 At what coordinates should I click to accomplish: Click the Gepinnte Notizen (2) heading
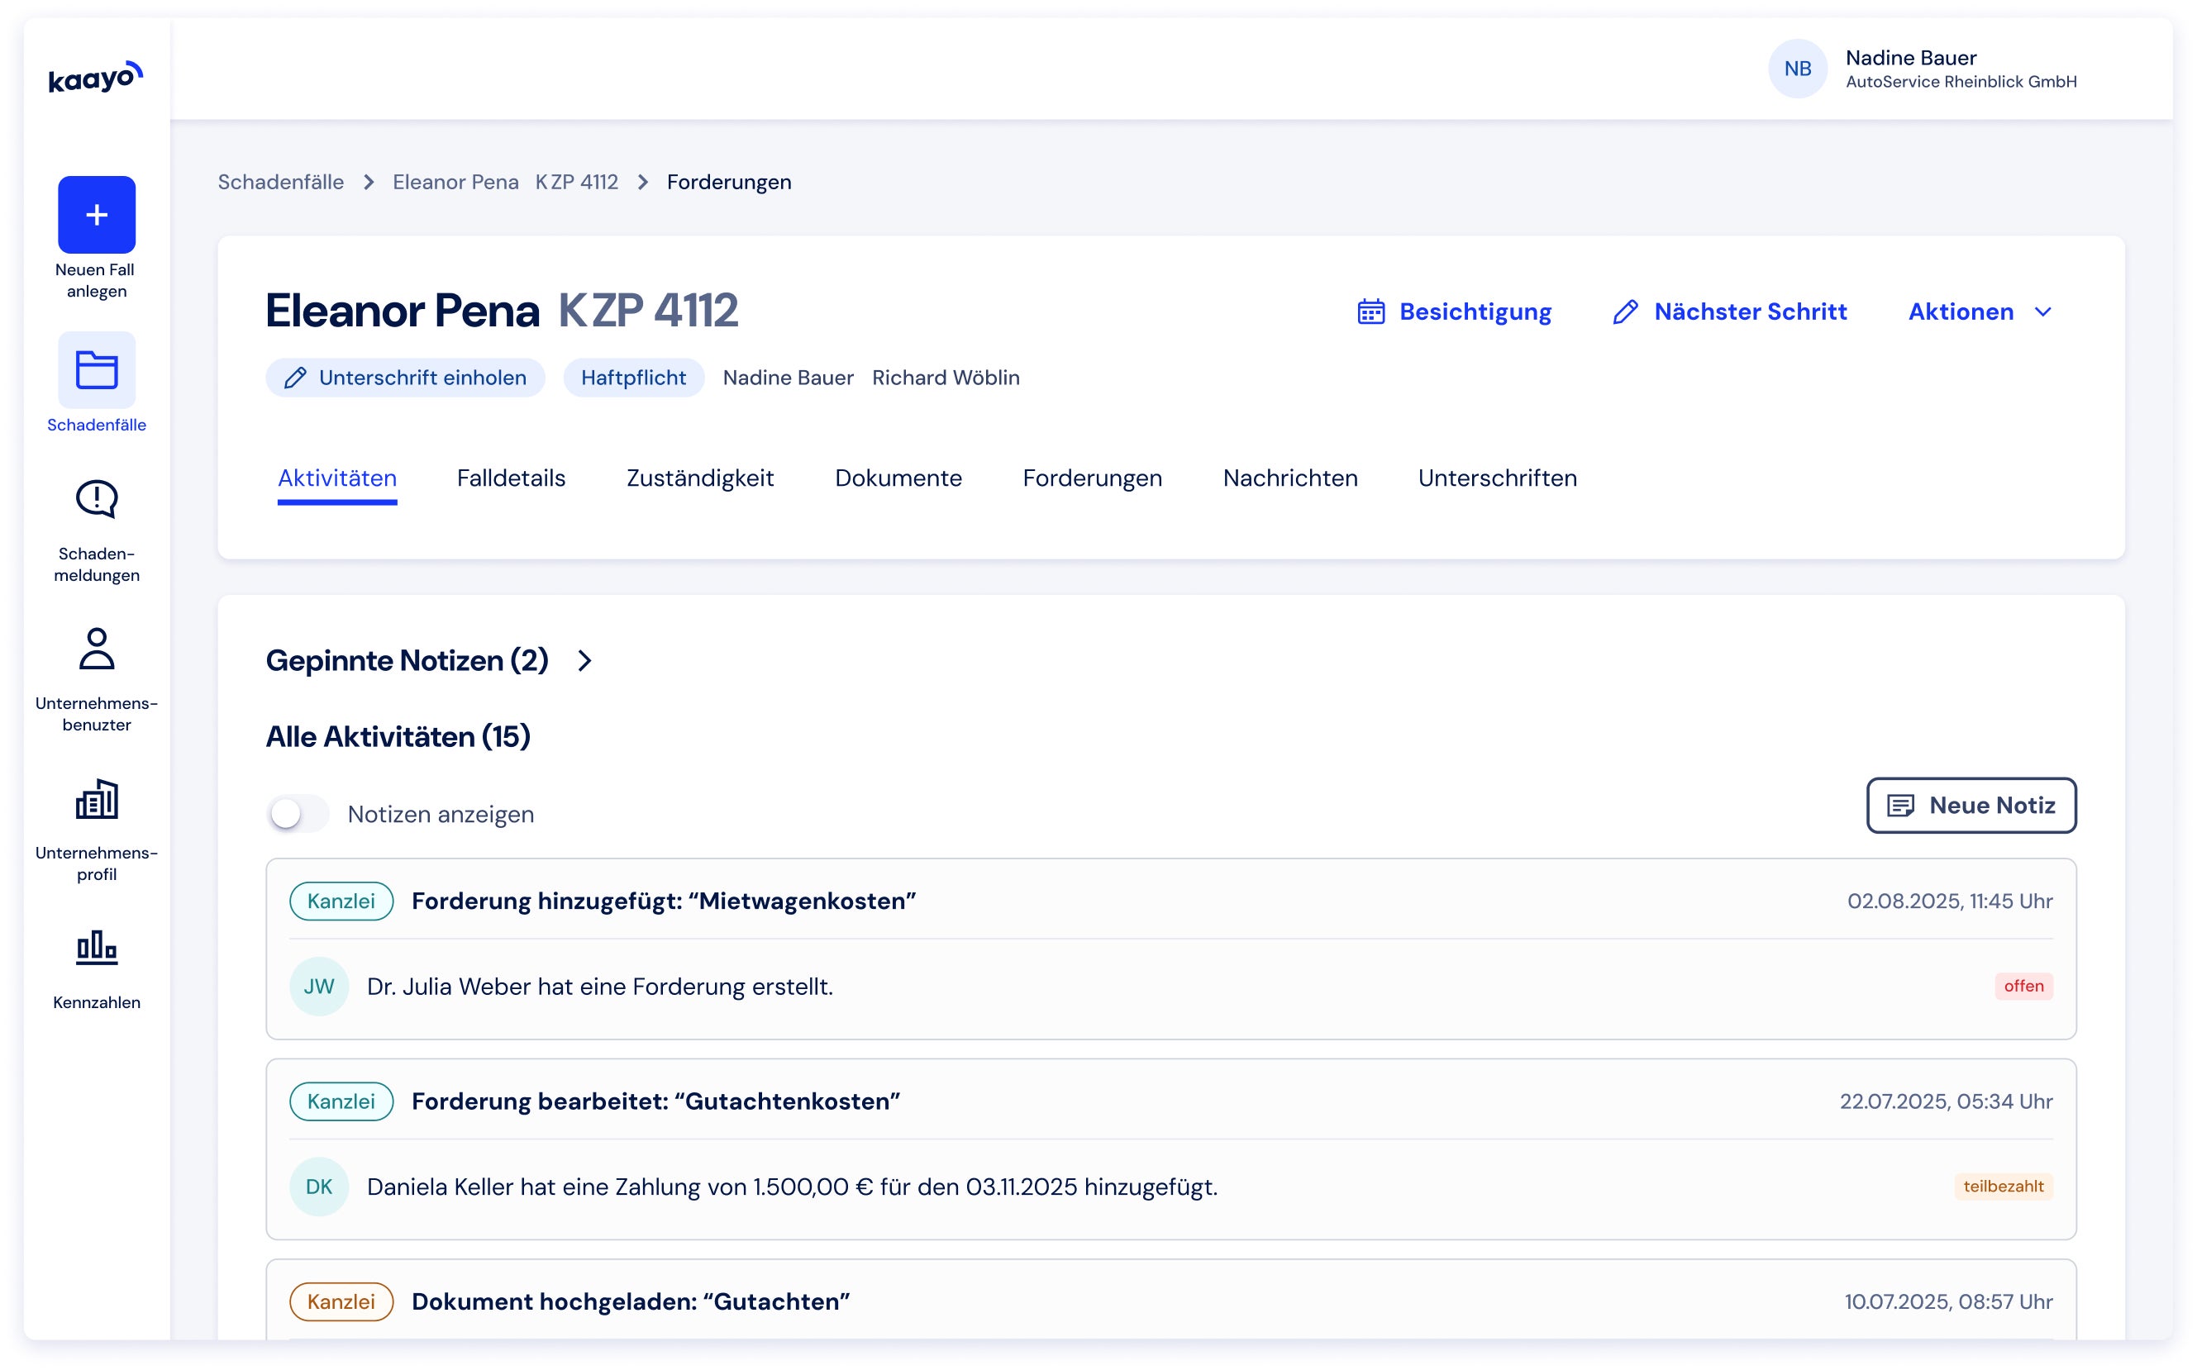[407, 661]
